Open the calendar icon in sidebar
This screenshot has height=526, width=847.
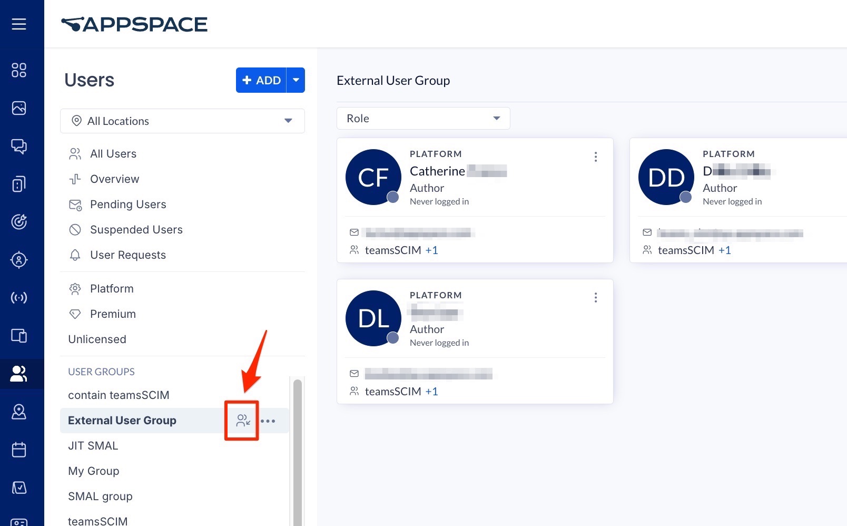click(x=19, y=450)
